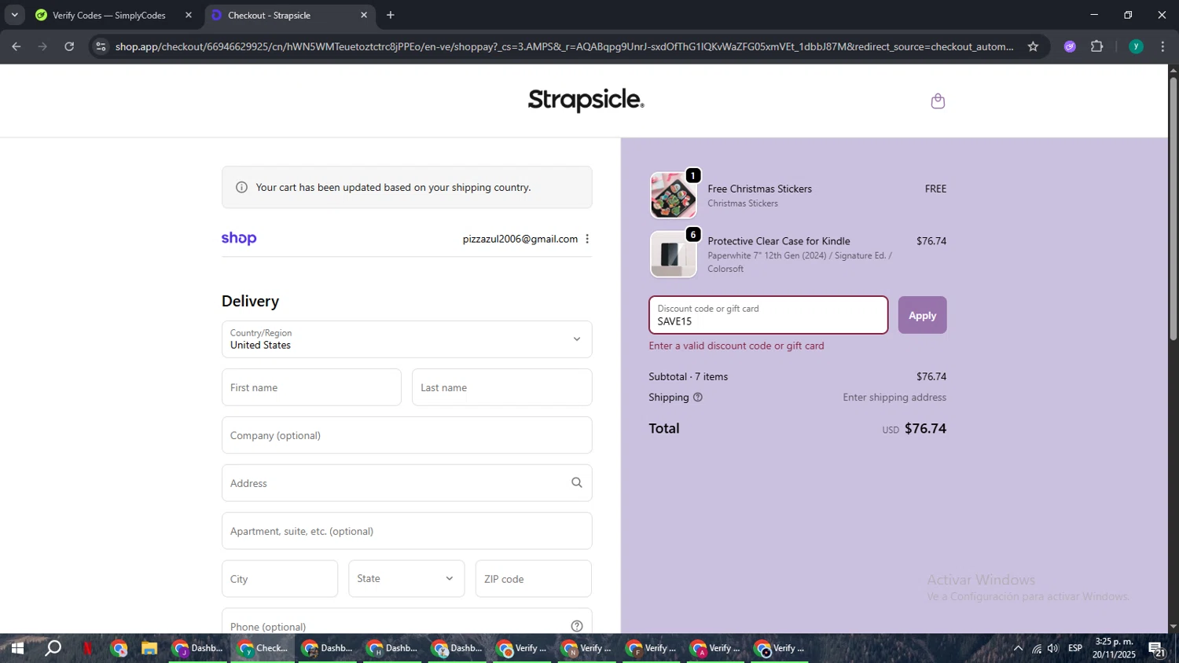
Task: Click pizzazul2006@gmail.com email text
Action: pos(520,239)
